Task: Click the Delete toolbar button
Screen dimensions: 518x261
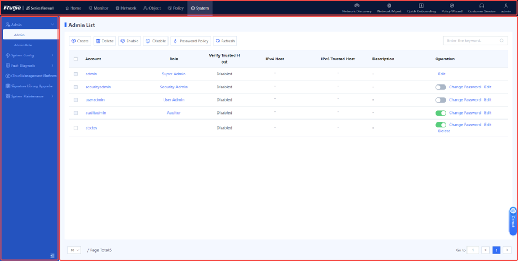Action: pos(105,41)
